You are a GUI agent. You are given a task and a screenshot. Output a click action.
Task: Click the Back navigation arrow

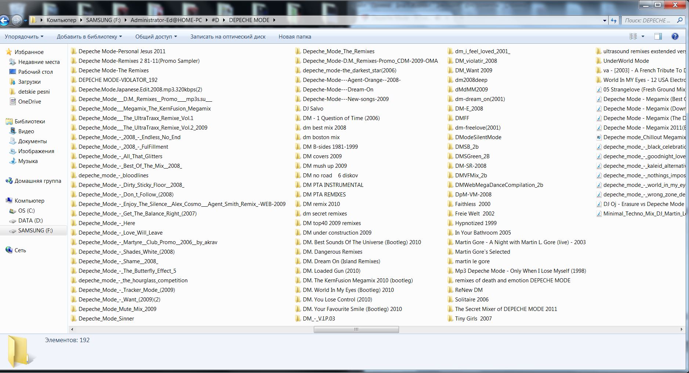4,20
